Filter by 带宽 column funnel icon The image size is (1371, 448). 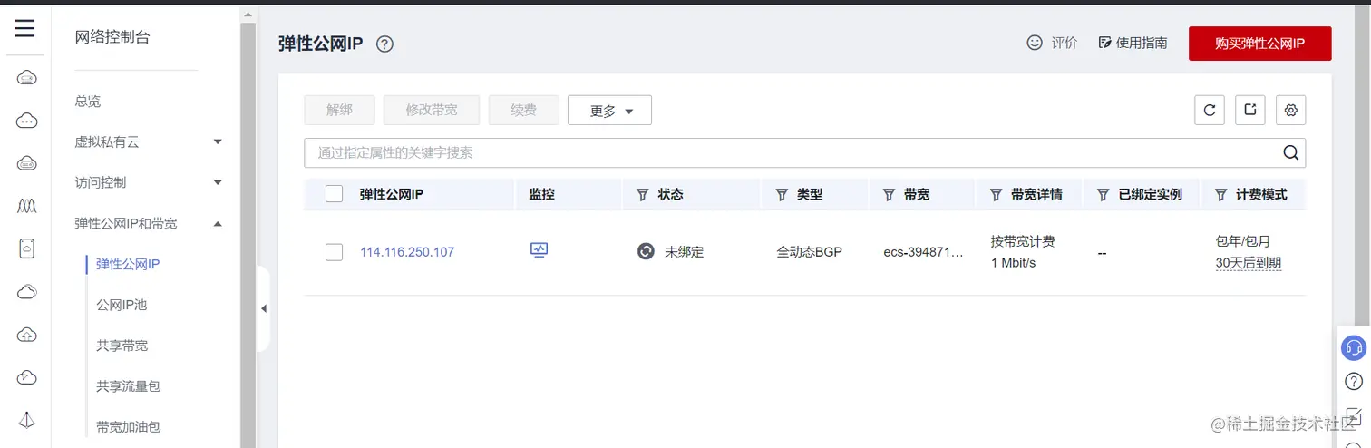(889, 195)
